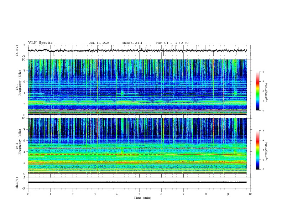Click the "-5" tick on ch.2 color bar
282x218 pixels.
[263, 150]
